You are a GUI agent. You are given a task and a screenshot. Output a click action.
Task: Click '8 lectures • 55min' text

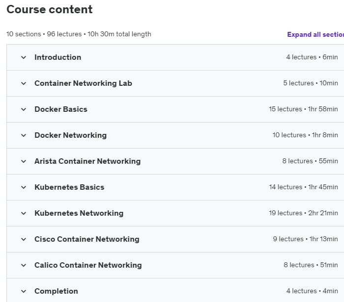(x=310, y=161)
